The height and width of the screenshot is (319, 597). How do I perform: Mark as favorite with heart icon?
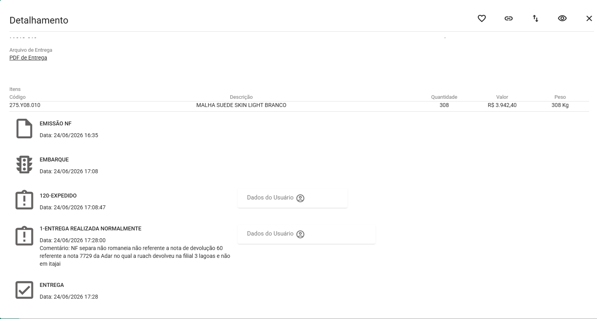click(482, 18)
